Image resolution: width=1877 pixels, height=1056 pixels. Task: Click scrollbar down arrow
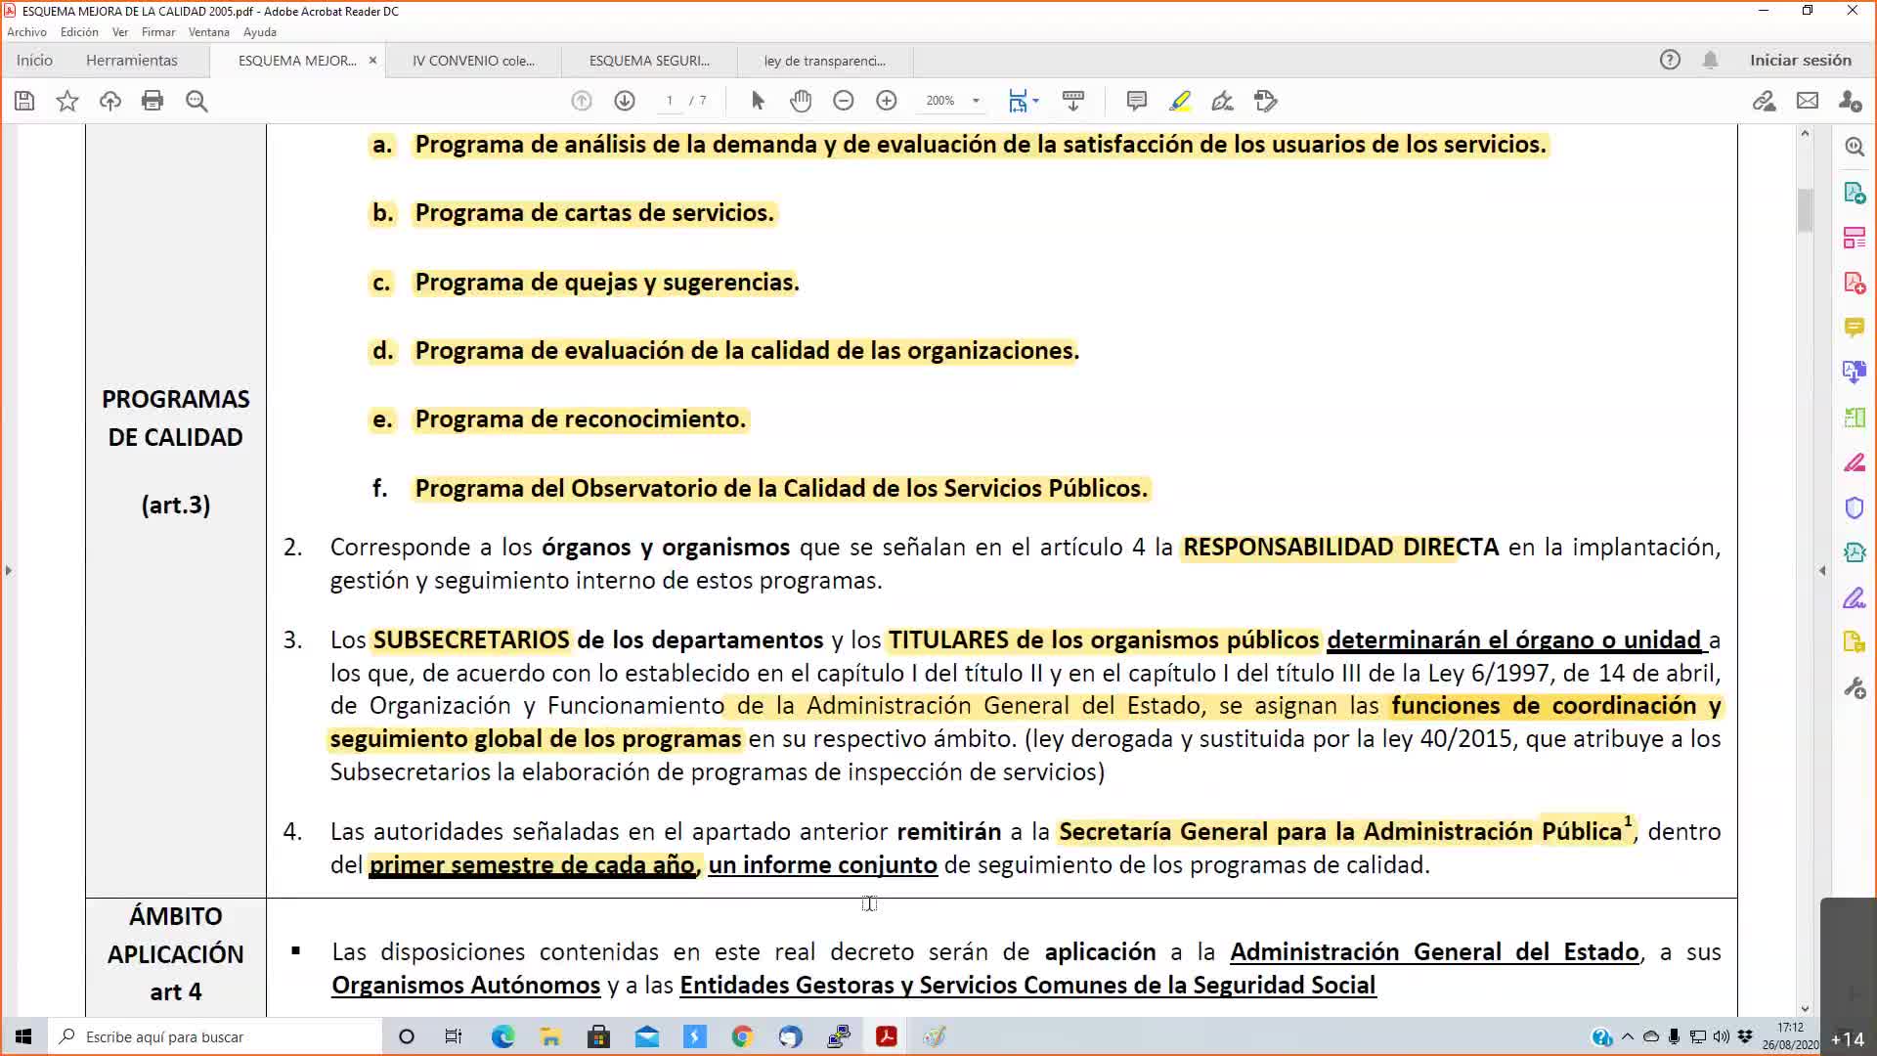(1805, 1009)
